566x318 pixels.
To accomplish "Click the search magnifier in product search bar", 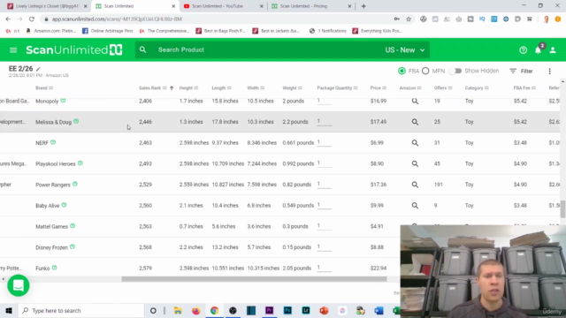I will [x=143, y=49].
